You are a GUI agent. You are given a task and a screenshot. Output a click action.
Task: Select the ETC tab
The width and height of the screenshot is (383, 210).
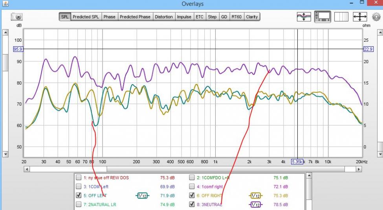click(199, 17)
